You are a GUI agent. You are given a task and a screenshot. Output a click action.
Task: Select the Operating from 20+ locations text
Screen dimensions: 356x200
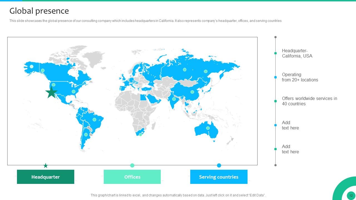(x=300, y=77)
